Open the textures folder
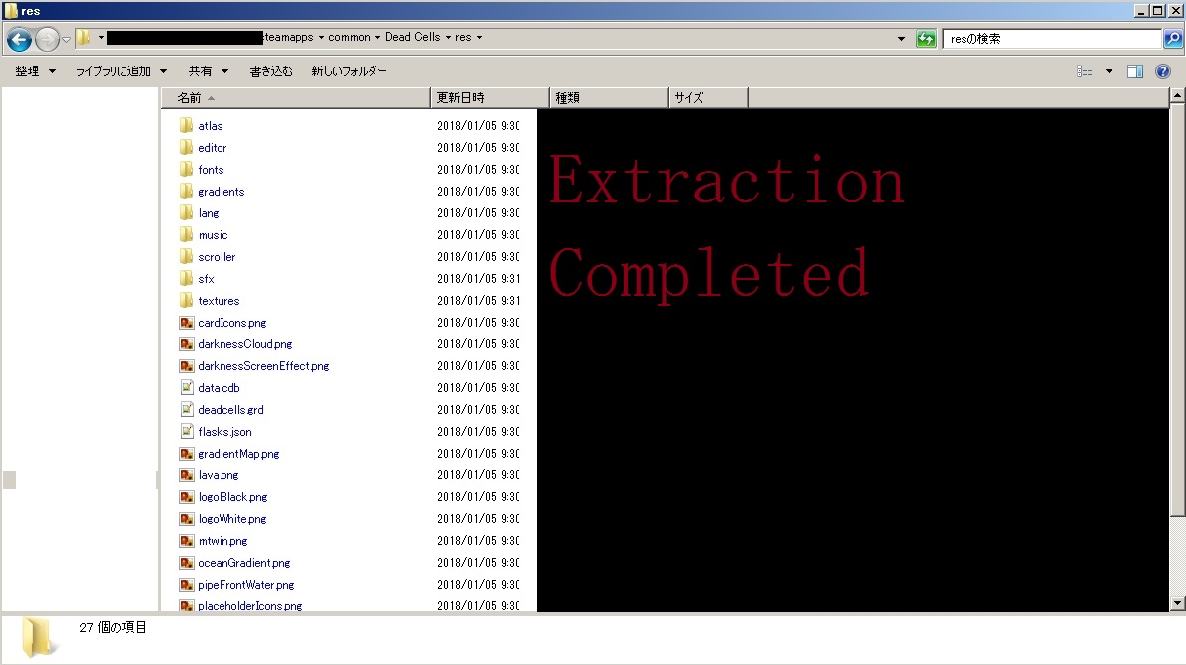The image size is (1186, 665). click(x=218, y=301)
